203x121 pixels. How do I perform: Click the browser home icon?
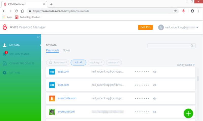(22, 11)
